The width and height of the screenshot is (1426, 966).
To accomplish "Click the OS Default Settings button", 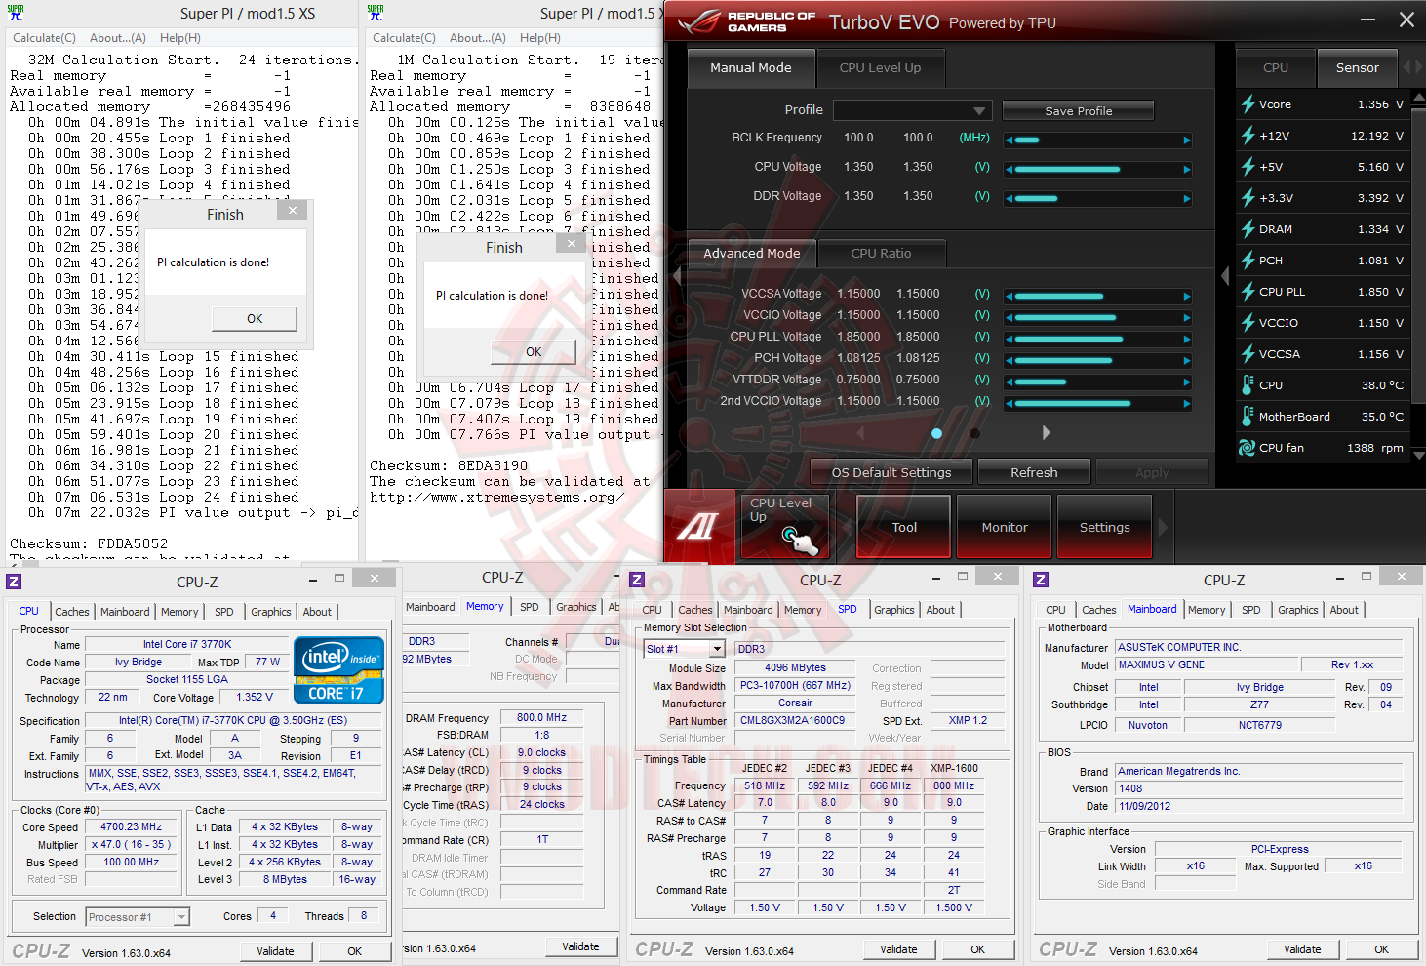I will (891, 473).
